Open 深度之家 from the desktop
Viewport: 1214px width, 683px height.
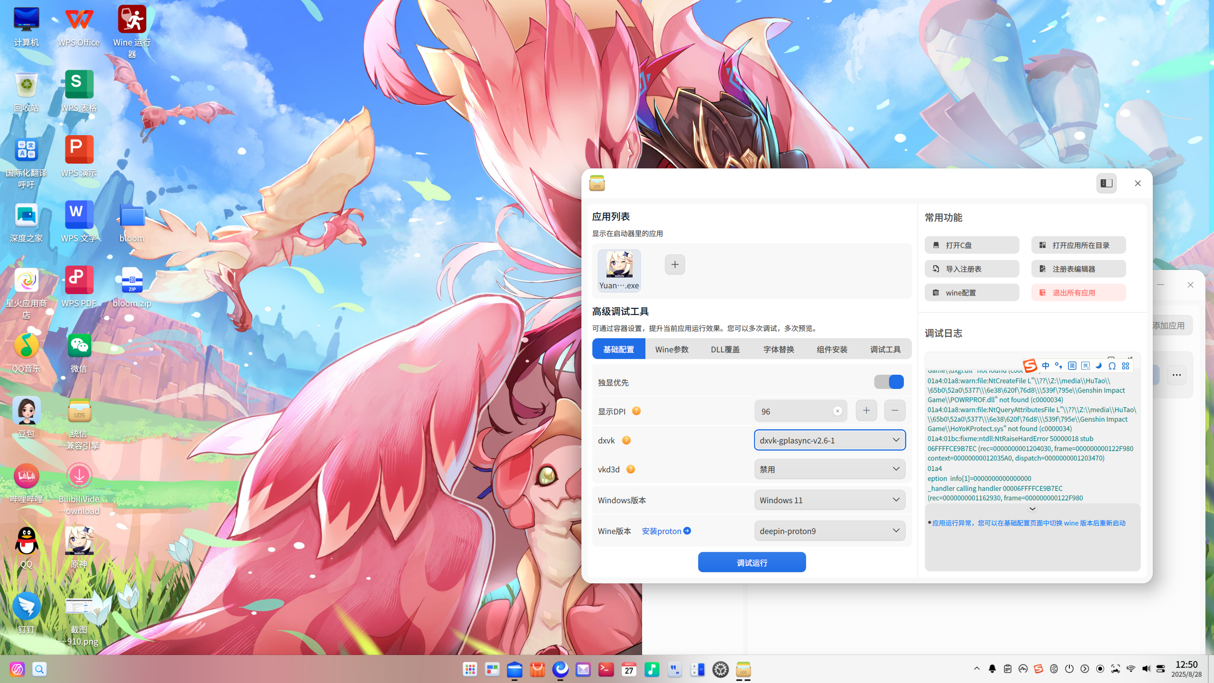click(26, 223)
